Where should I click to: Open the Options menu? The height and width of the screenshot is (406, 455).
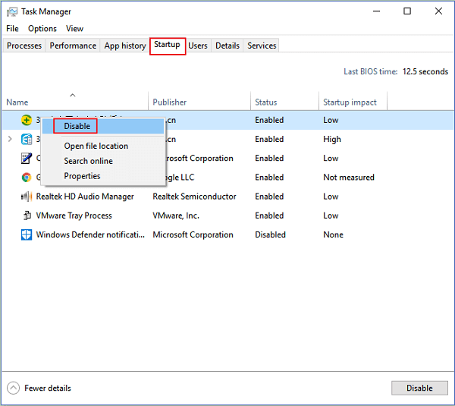(42, 28)
